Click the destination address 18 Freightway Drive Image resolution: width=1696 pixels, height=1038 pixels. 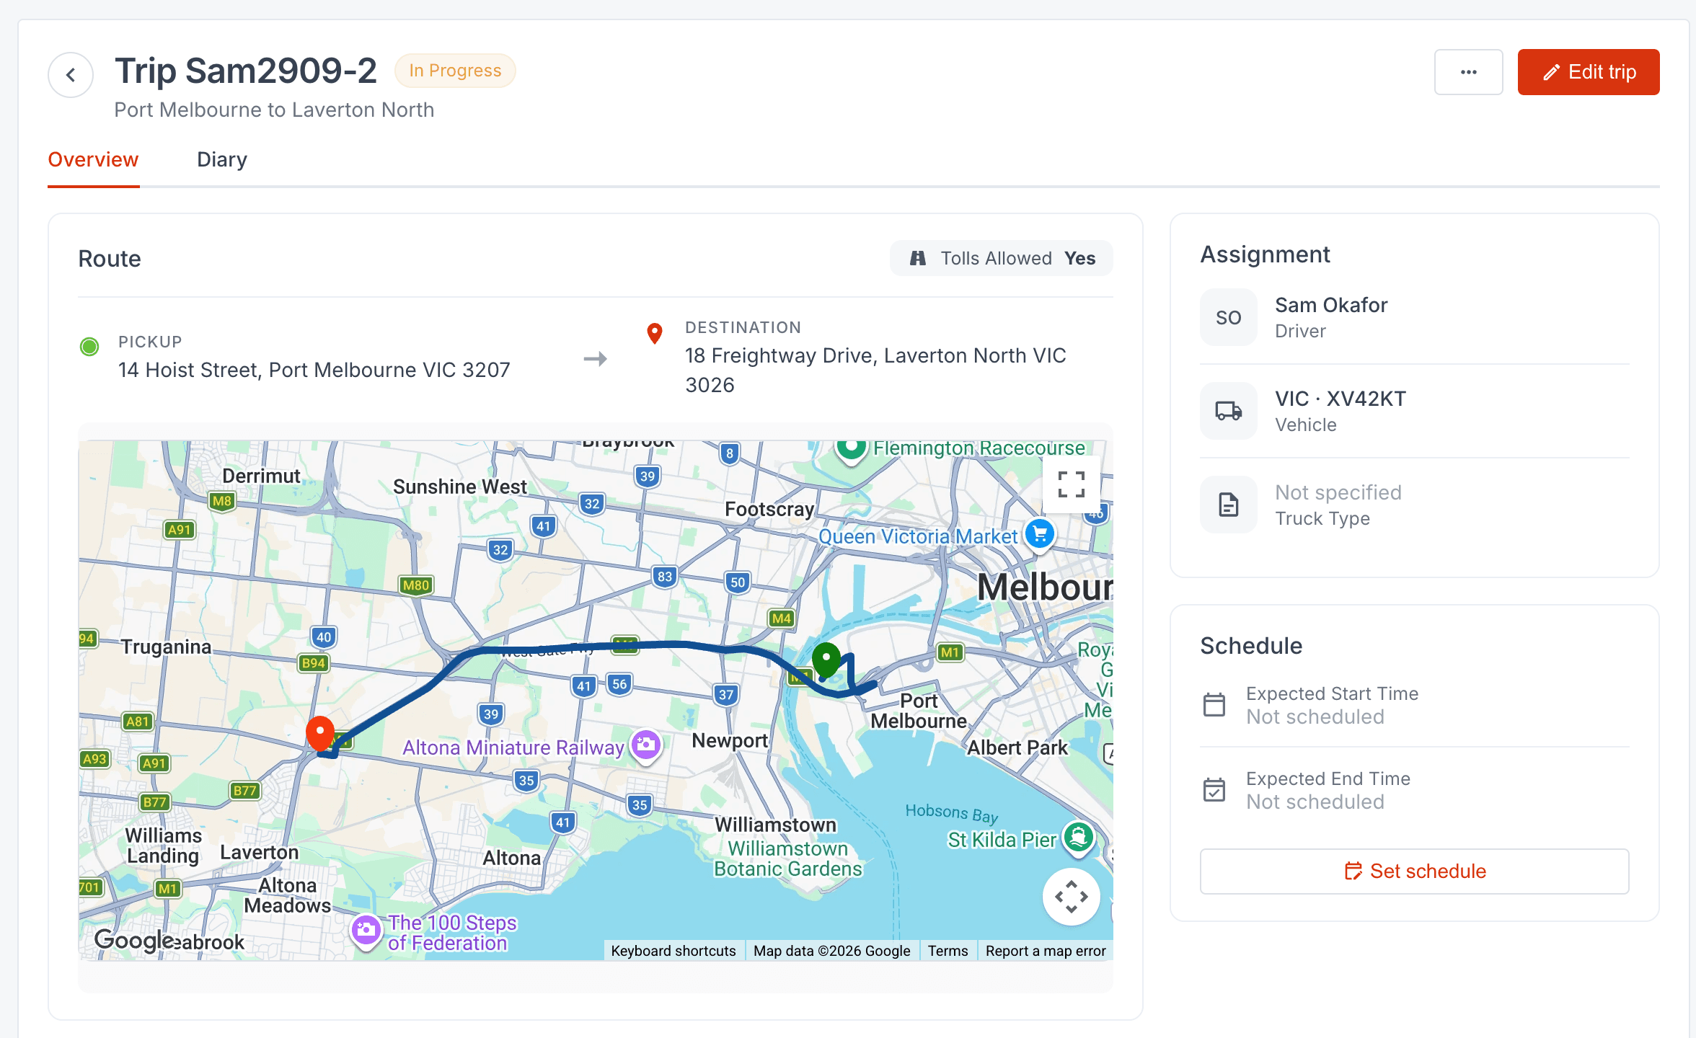[875, 370]
